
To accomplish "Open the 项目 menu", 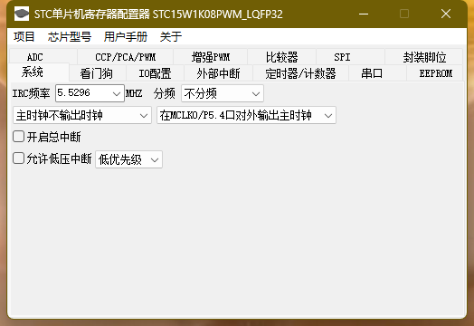I will (24, 37).
